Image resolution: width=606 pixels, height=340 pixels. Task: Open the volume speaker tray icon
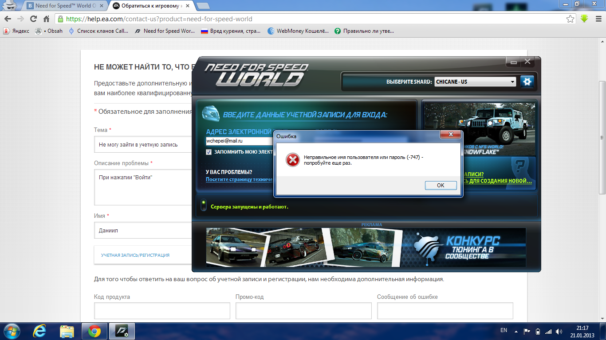tap(559, 331)
